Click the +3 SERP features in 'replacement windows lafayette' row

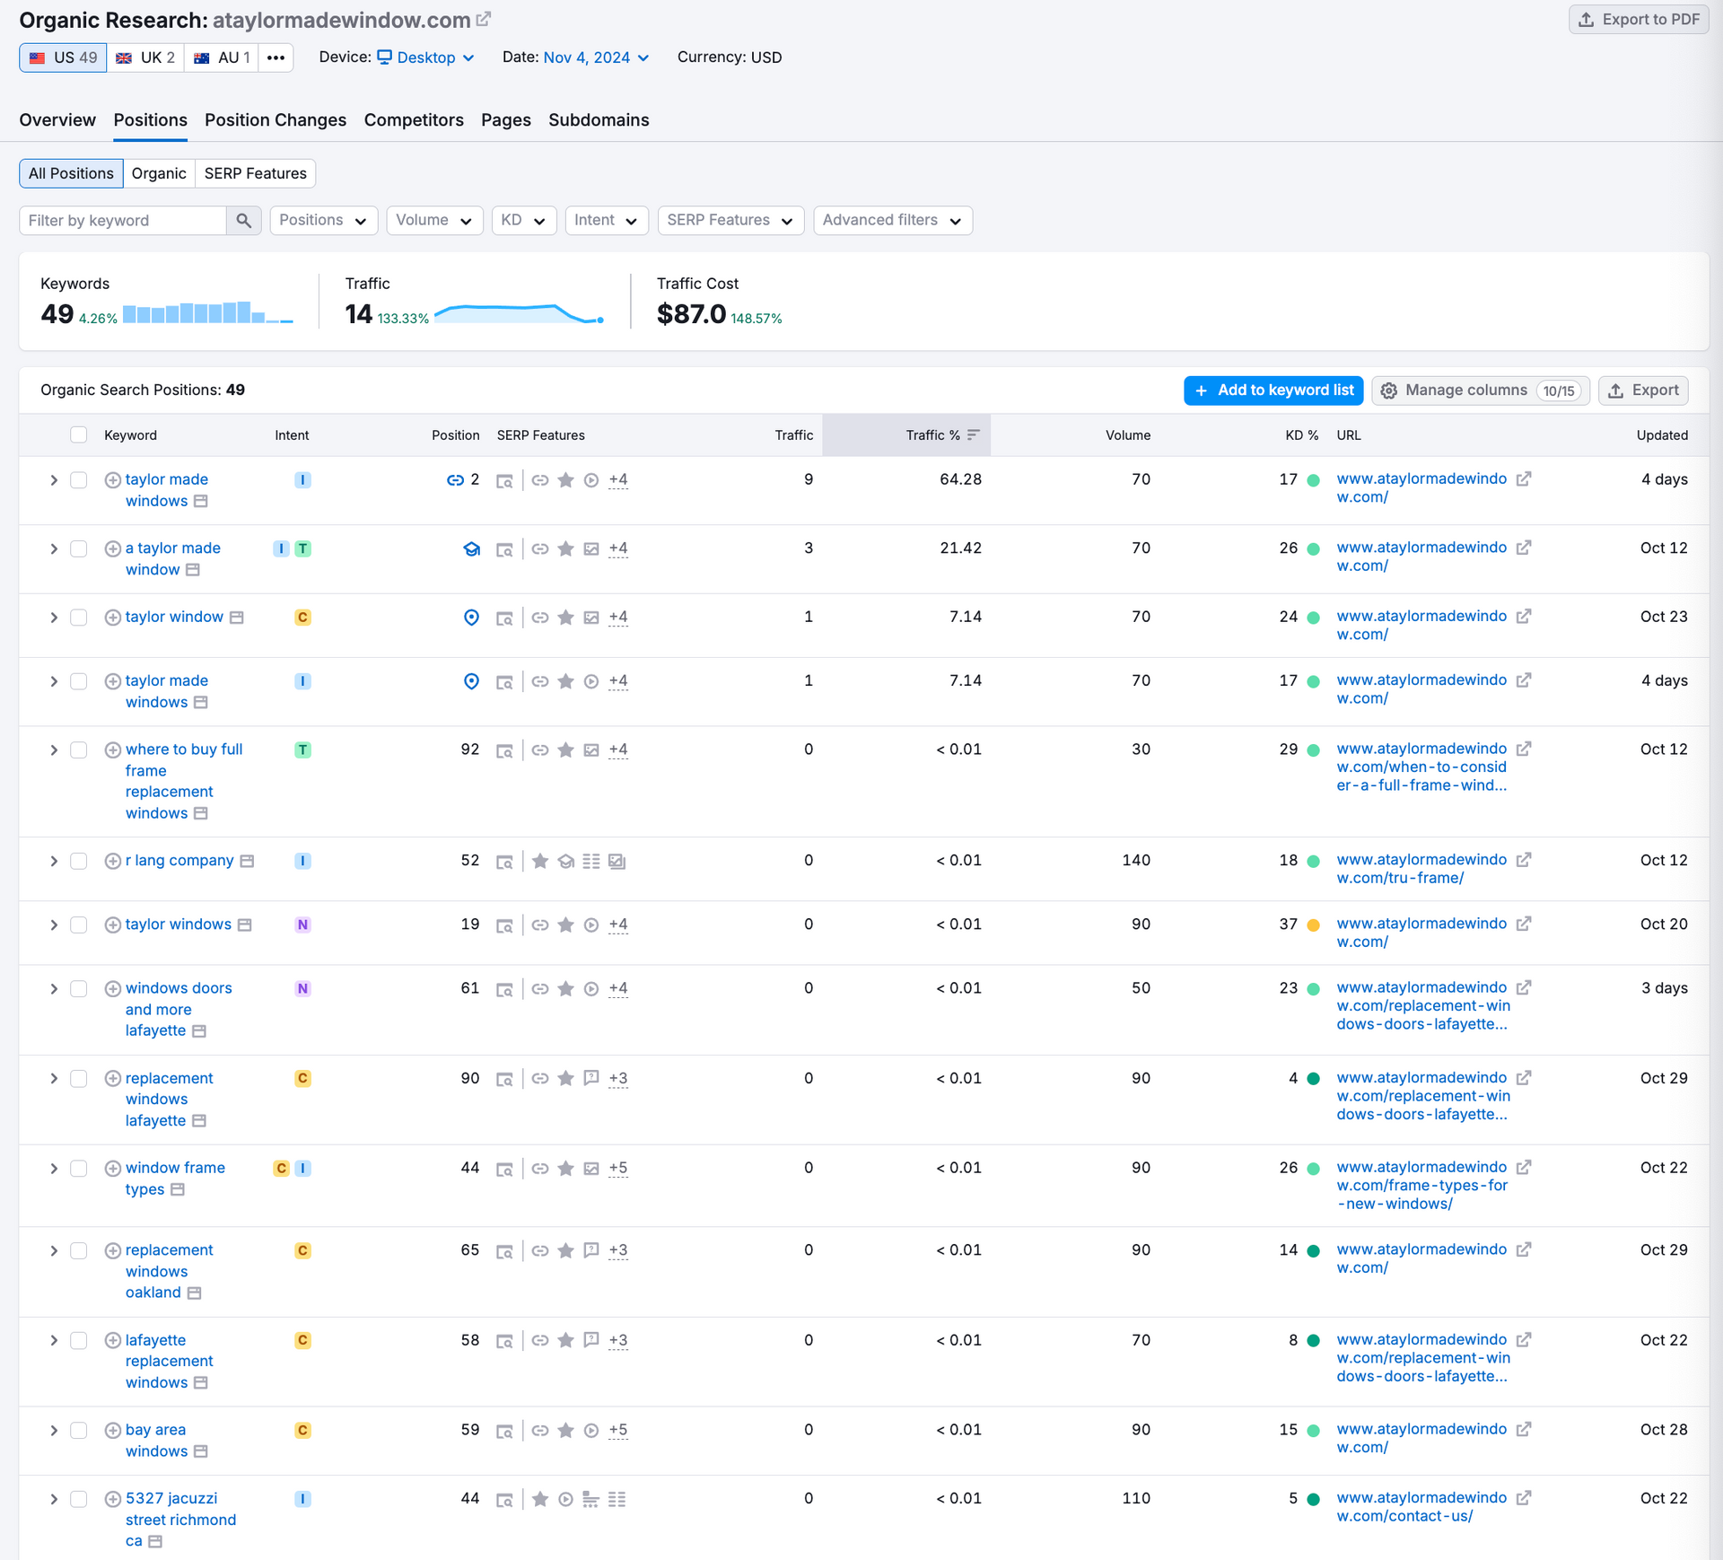pyautogui.click(x=618, y=1079)
